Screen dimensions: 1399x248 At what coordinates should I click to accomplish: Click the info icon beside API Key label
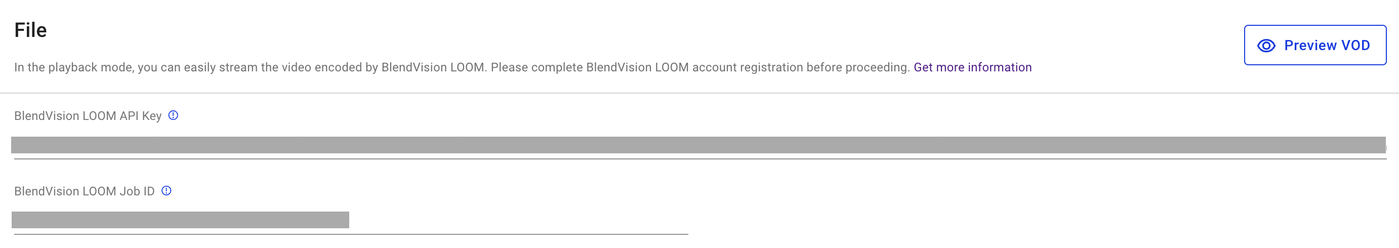tap(173, 115)
